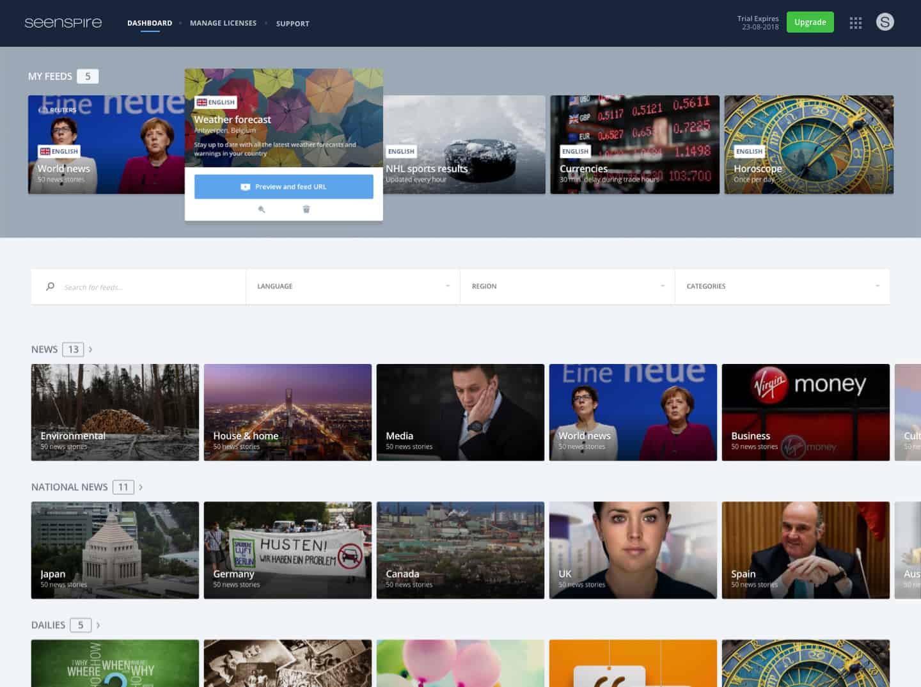Click the NEWS section heading
Image resolution: width=921 pixels, height=687 pixels.
pyautogui.click(x=44, y=349)
